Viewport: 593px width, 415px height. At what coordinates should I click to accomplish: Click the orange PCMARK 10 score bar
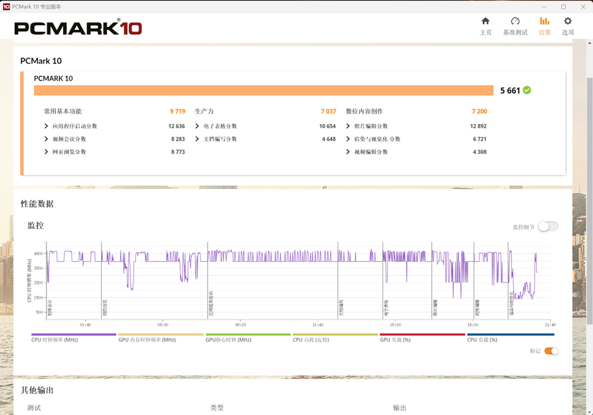[x=263, y=91]
